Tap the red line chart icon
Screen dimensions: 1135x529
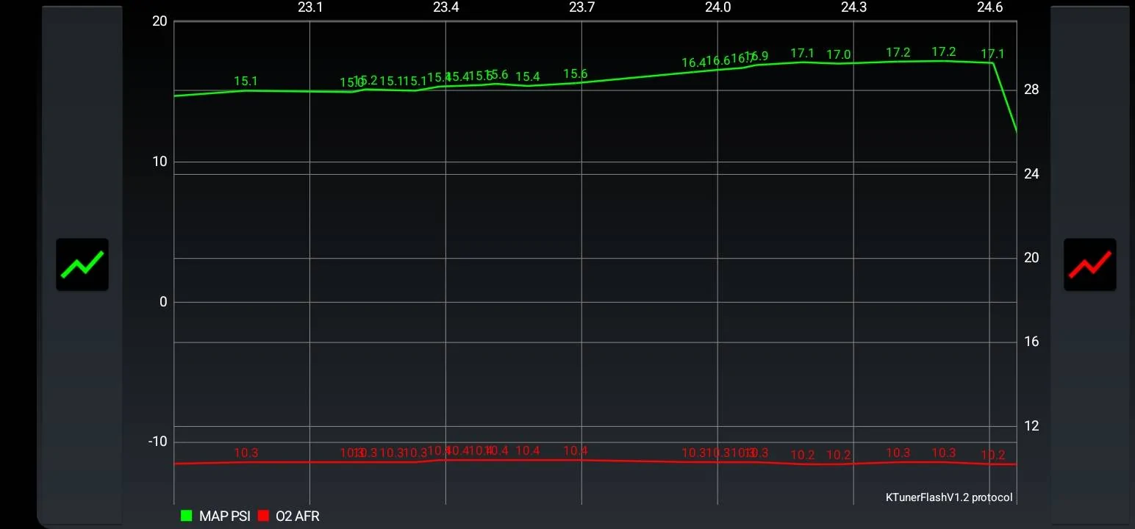coord(1089,264)
